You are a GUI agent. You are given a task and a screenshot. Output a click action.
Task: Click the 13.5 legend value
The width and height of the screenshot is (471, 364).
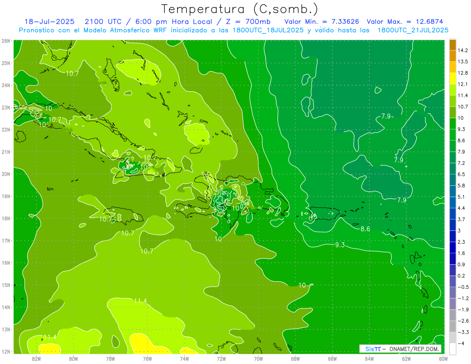click(x=463, y=62)
